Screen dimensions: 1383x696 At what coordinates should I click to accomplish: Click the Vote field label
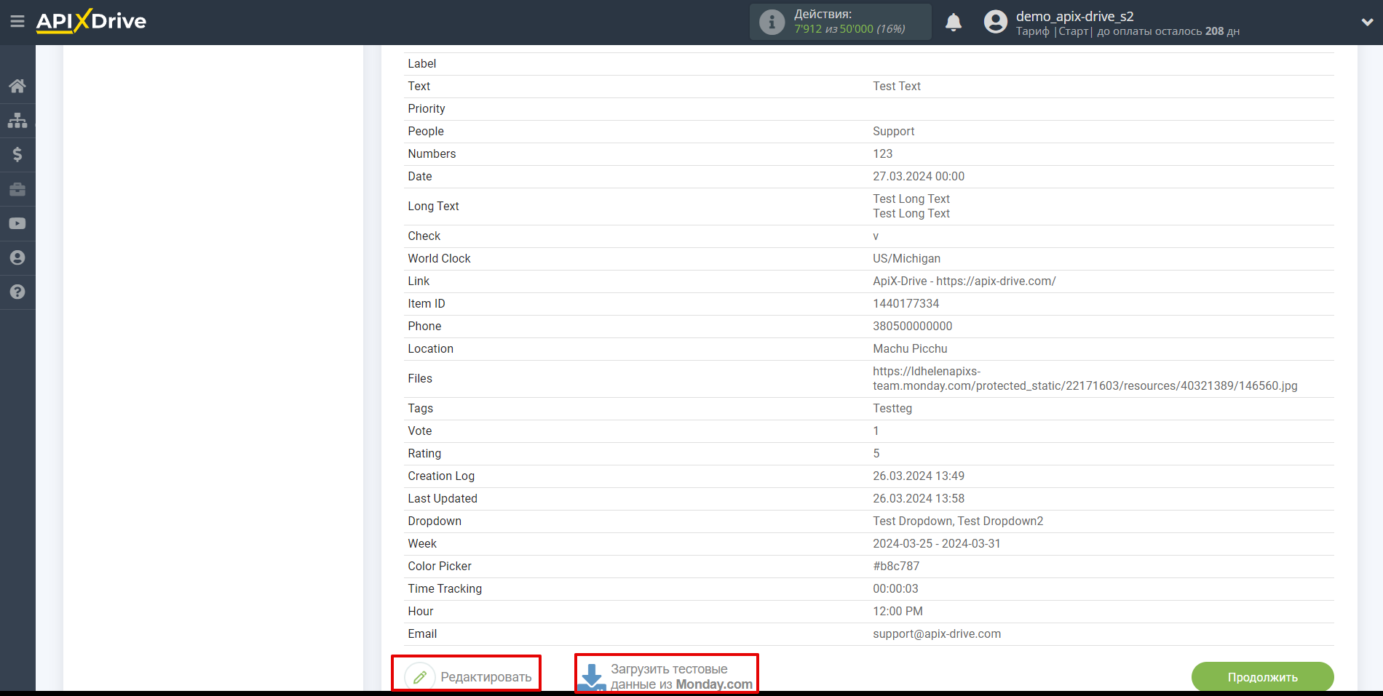point(419,431)
